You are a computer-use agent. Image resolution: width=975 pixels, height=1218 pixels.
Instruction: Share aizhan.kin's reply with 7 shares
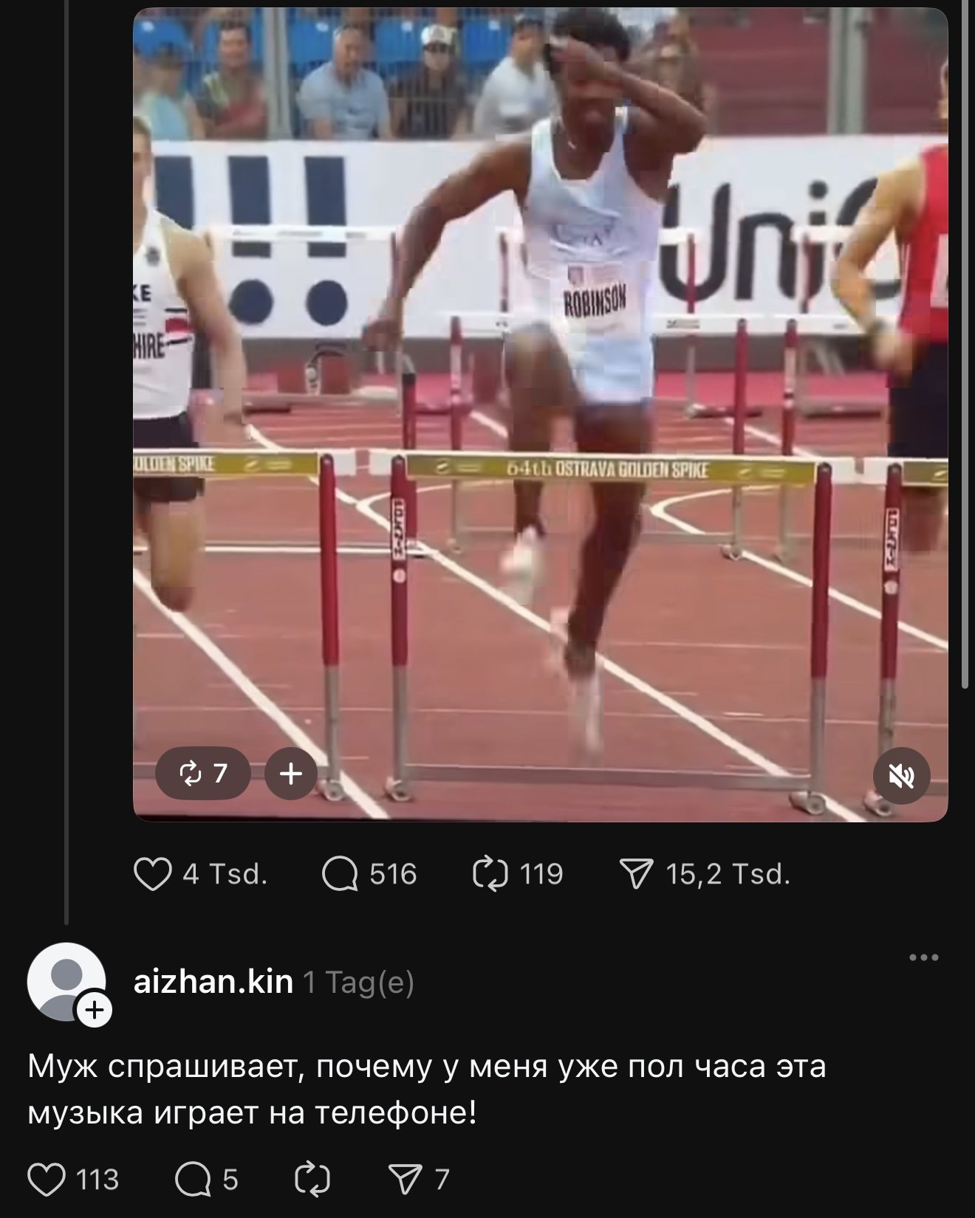pos(420,1179)
